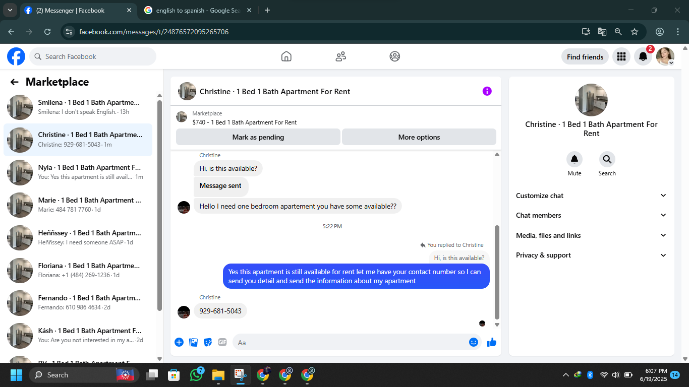Click the zoom magnifier in address bar
Viewport: 689px width, 387px height.
618,32
